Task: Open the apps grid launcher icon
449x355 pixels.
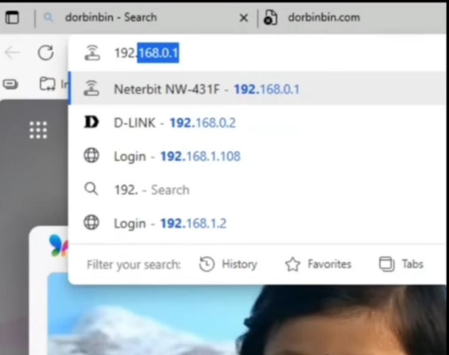Action: [38, 130]
